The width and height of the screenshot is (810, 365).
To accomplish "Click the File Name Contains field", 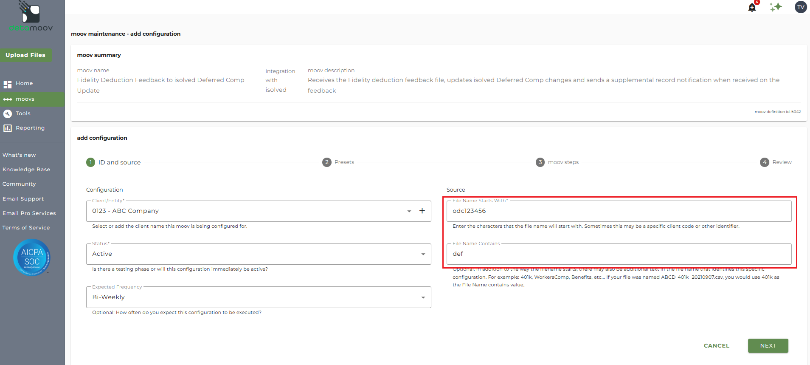I will click(619, 254).
